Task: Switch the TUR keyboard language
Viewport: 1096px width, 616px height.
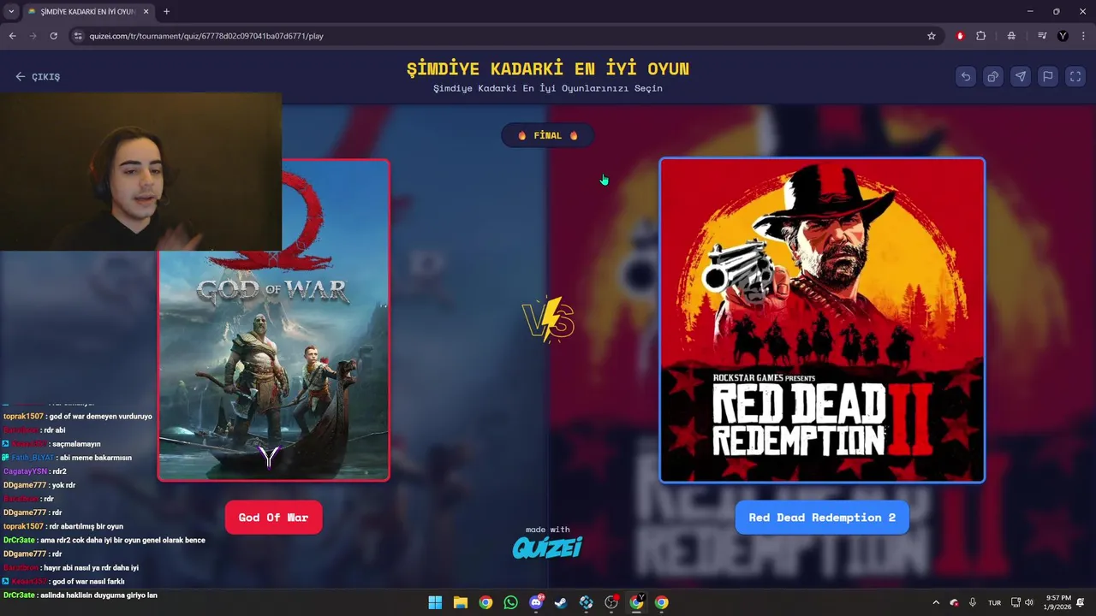Action: click(994, 602)
